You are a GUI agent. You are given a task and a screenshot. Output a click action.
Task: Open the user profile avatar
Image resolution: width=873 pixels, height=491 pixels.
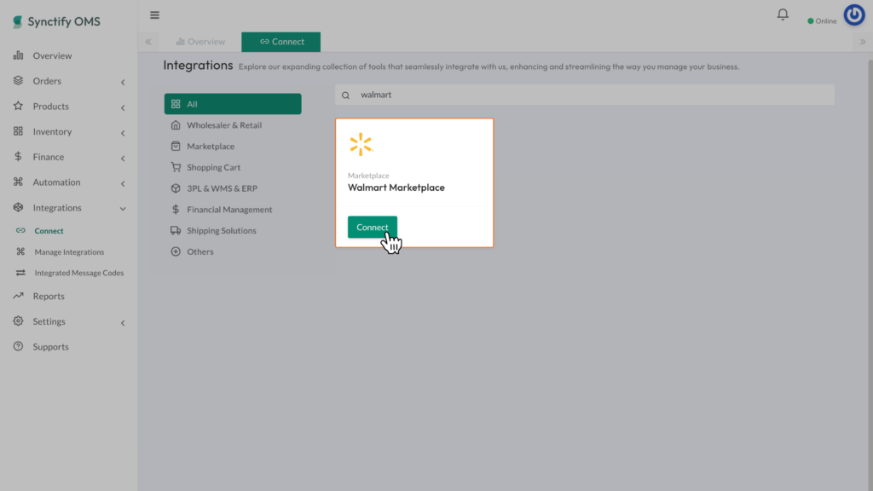pyautogui.click(x=854, y=15)
